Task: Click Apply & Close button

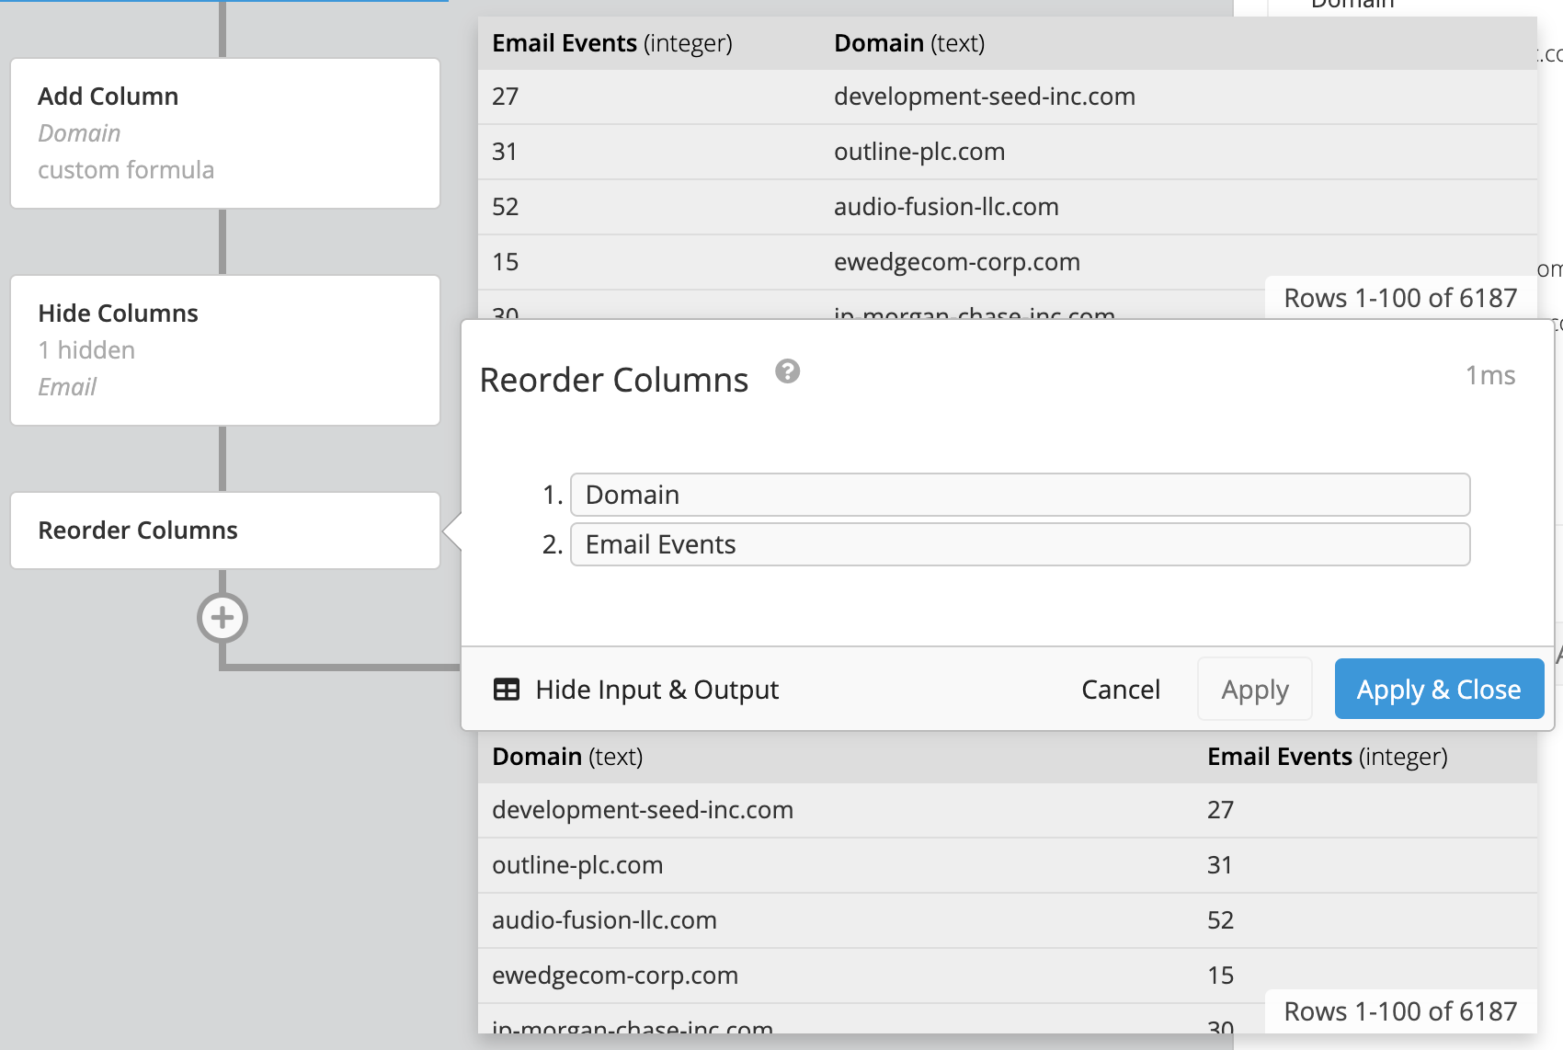Action: (1439, 690)
